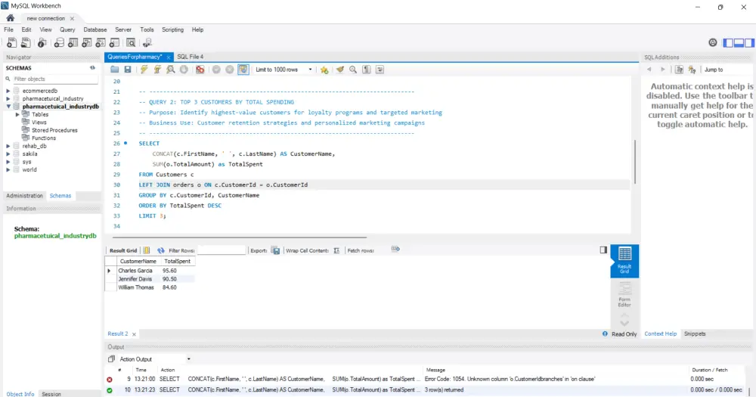
Task: Expand the sakila schema
Action: (x=8, y=154)
